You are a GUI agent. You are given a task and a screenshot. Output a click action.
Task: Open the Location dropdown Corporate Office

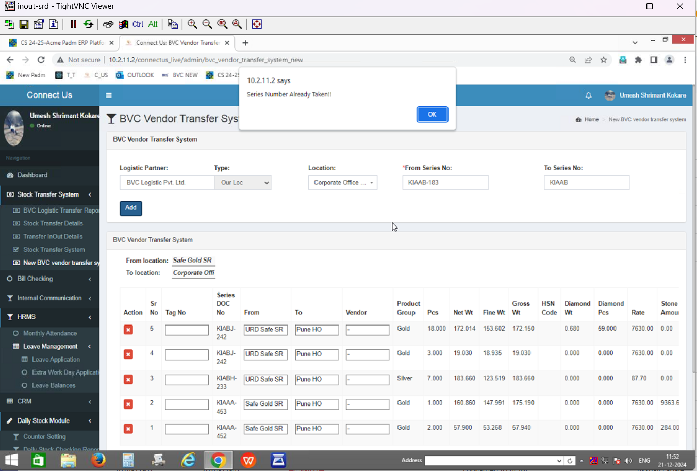[x=343, y=183]
